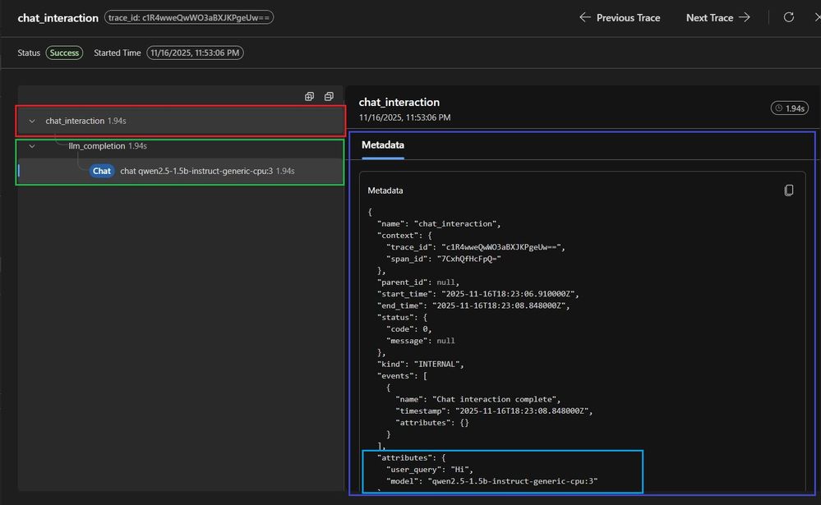The width and height of the screenshot is (821, 505).
Task: Click the 1.94s duration badge with clock
Action: [790, 108]
